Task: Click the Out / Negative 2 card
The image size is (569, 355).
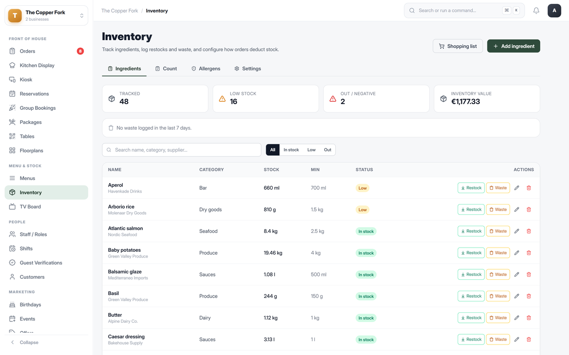Action: [376, 99]
